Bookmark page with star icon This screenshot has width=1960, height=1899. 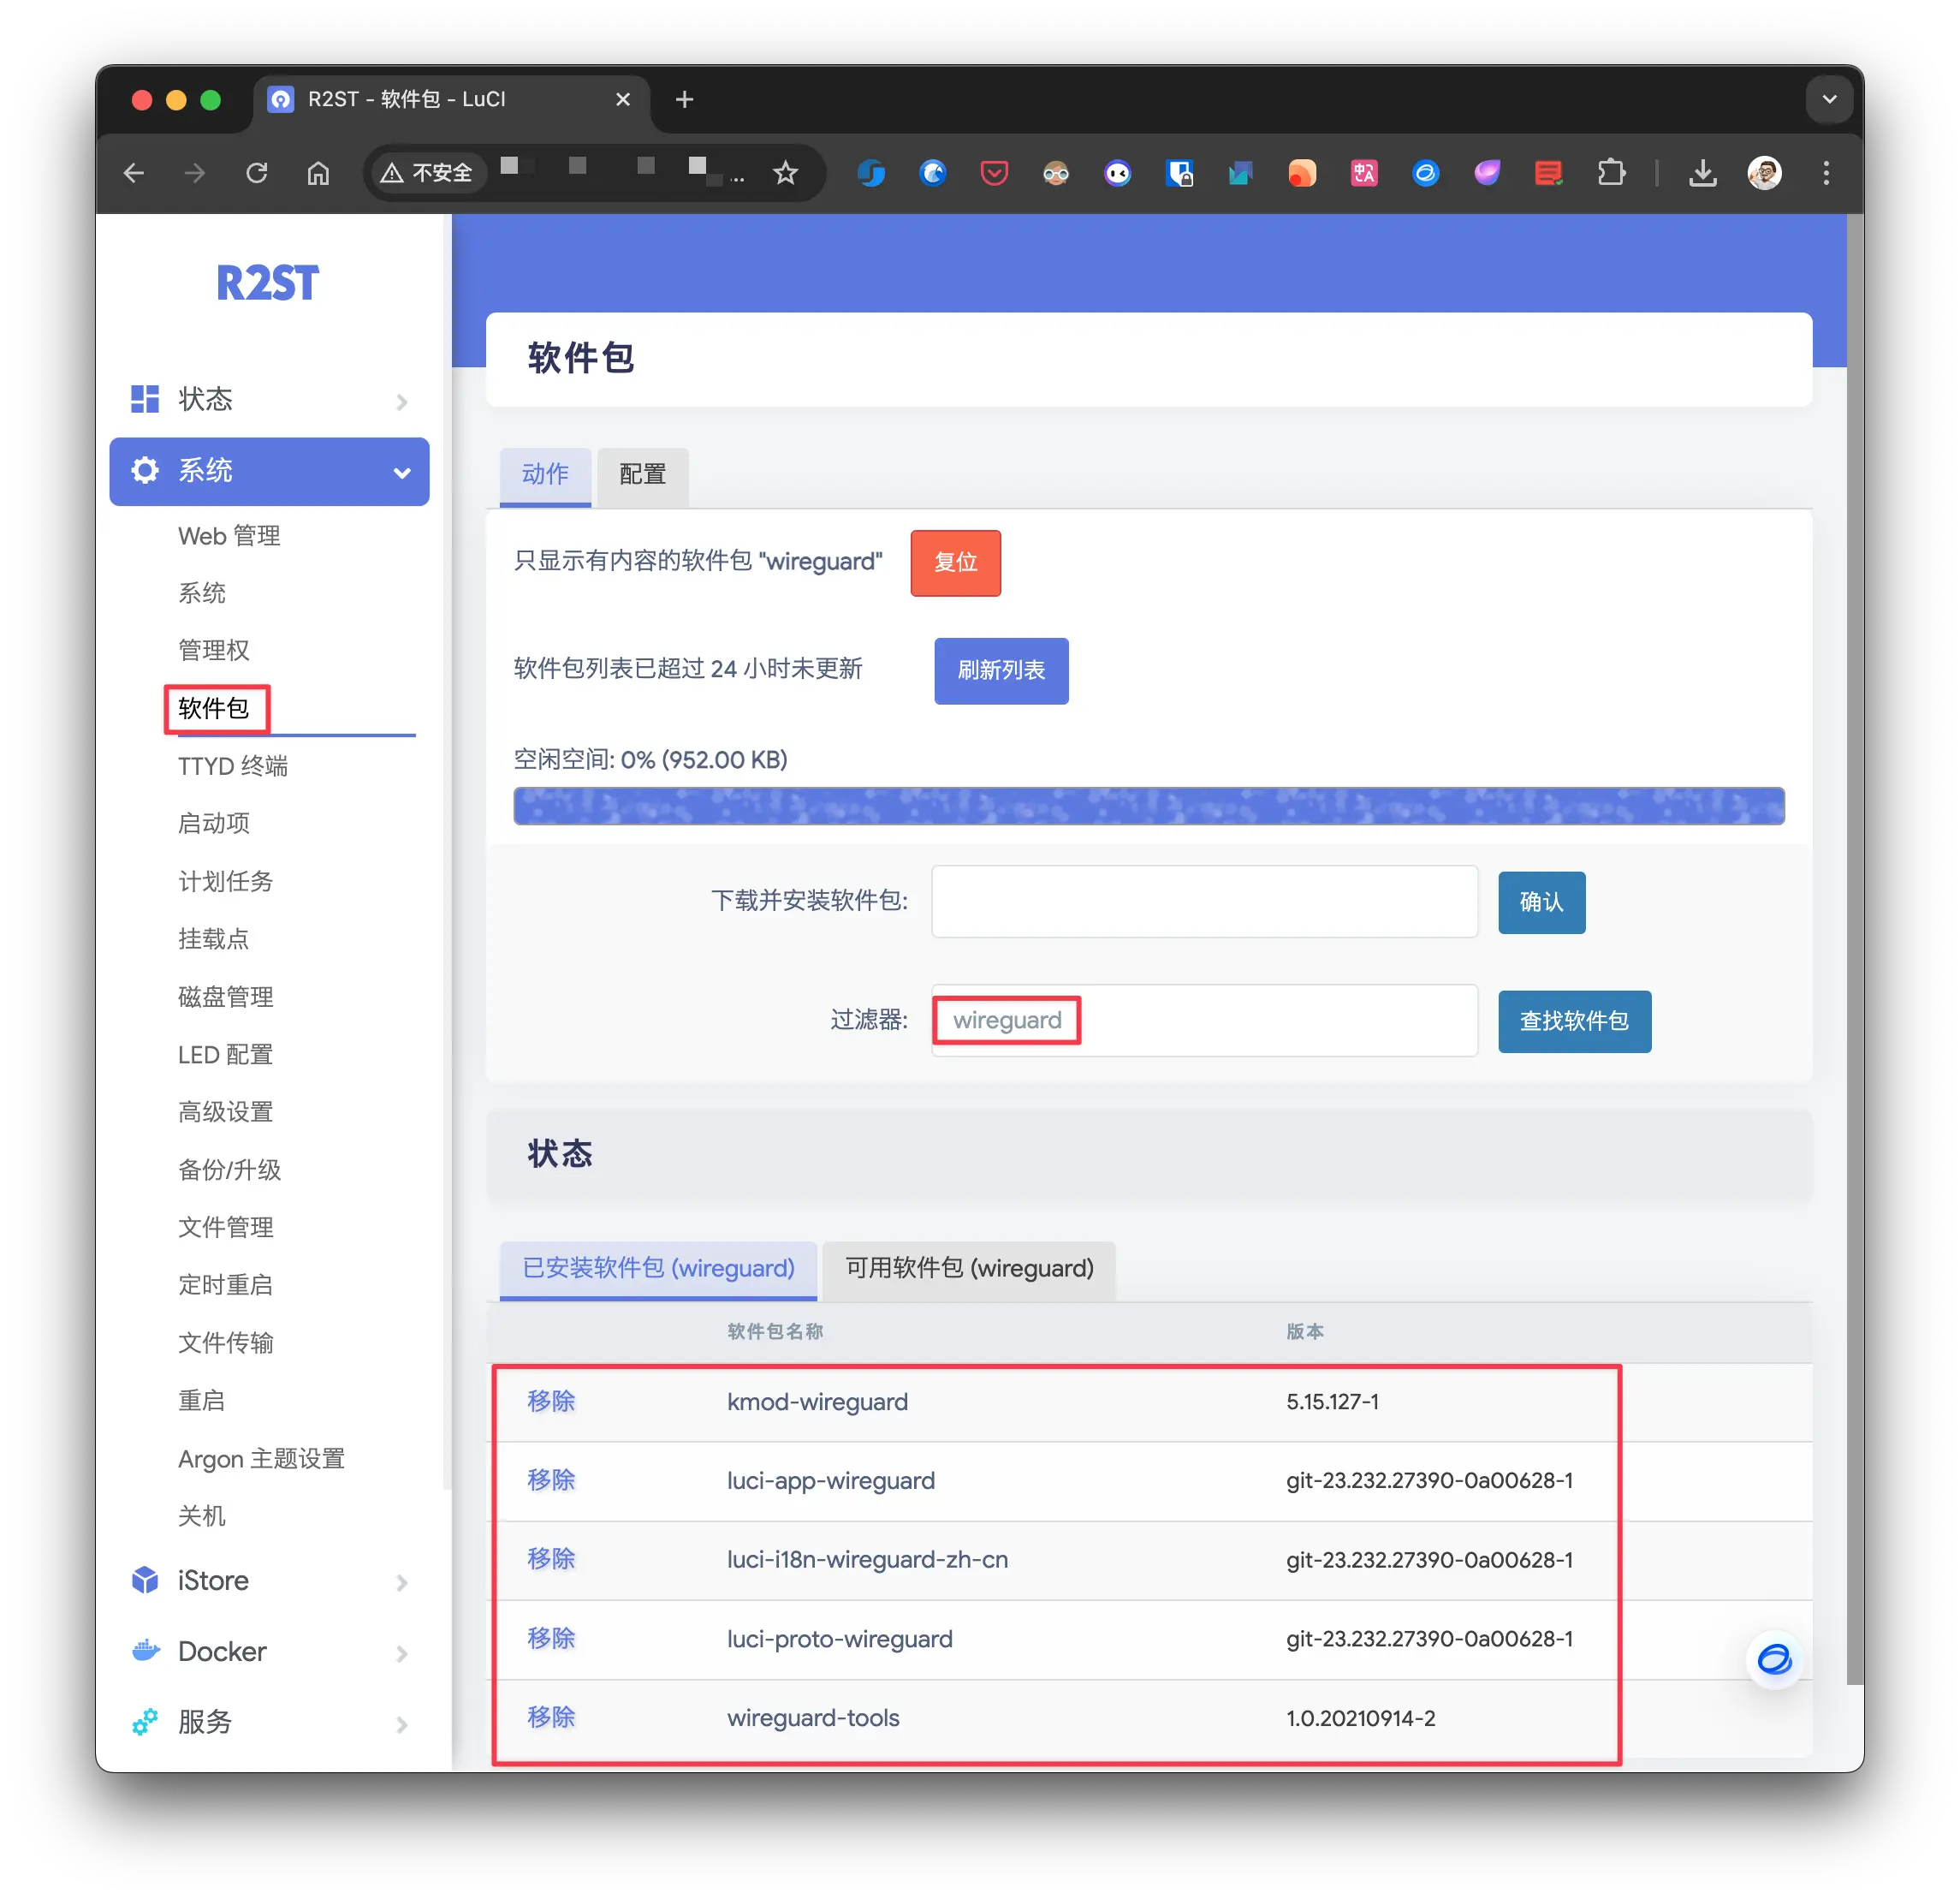786,173
